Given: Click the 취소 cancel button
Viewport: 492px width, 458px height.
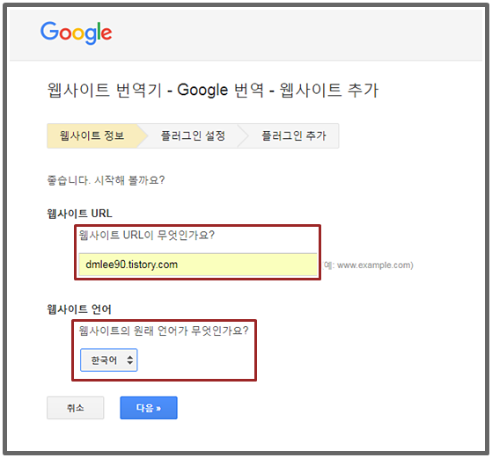Looking at the screenshot, I should (x=76, y=408).
